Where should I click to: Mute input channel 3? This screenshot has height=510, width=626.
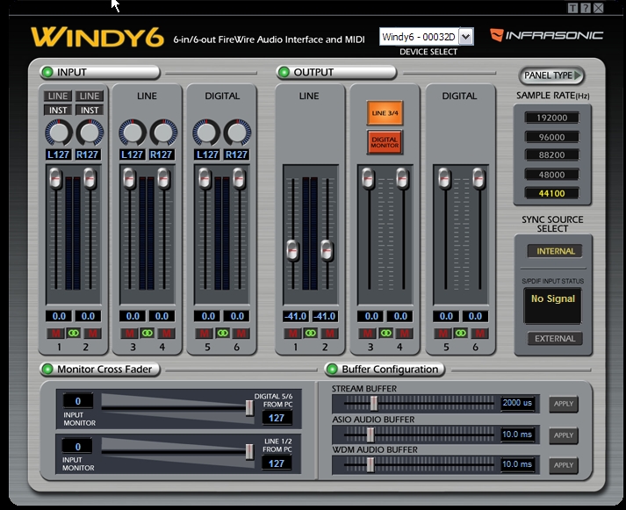pyautogui.click(x=129, y=334)
